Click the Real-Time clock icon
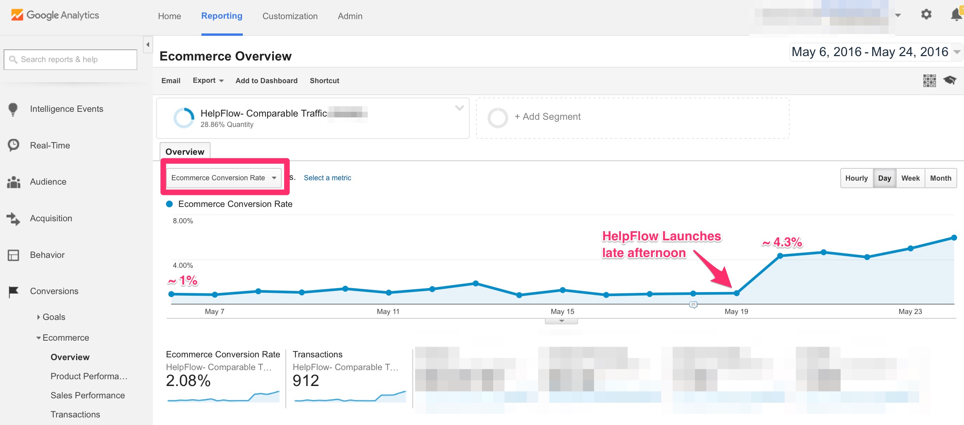The width and height of the screenshot is (964, 425). pyautogui.click(x=14, y=145)
